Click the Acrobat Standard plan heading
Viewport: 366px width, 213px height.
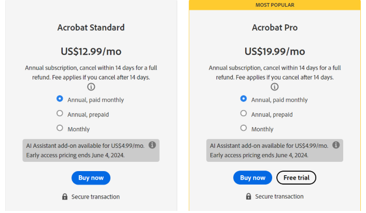[91, 27]
